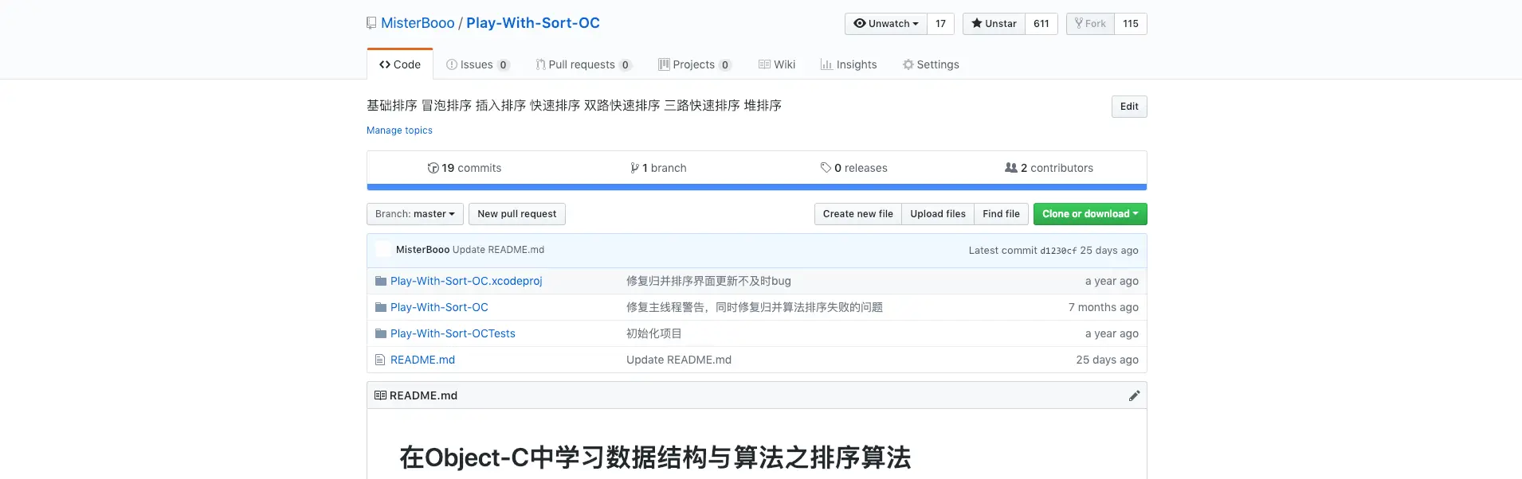View the 19 commits link
The height and width of the screenshot is (479, 1522).
tap(465, 168)
